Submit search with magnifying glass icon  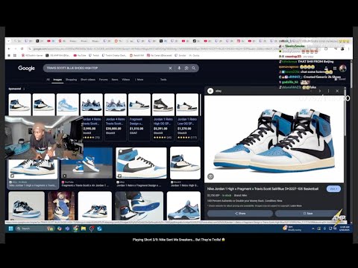[193, 68]
